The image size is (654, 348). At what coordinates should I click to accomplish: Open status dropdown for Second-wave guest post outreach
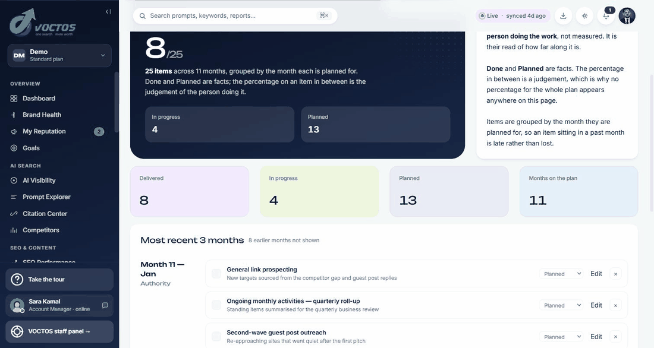pos(561,337)
